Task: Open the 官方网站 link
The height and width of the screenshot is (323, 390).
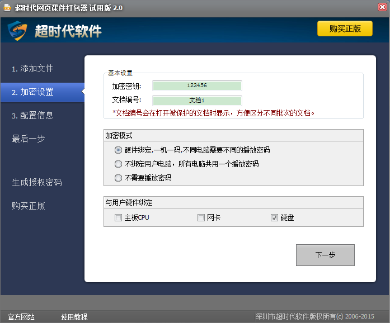Action: point(21,317)
